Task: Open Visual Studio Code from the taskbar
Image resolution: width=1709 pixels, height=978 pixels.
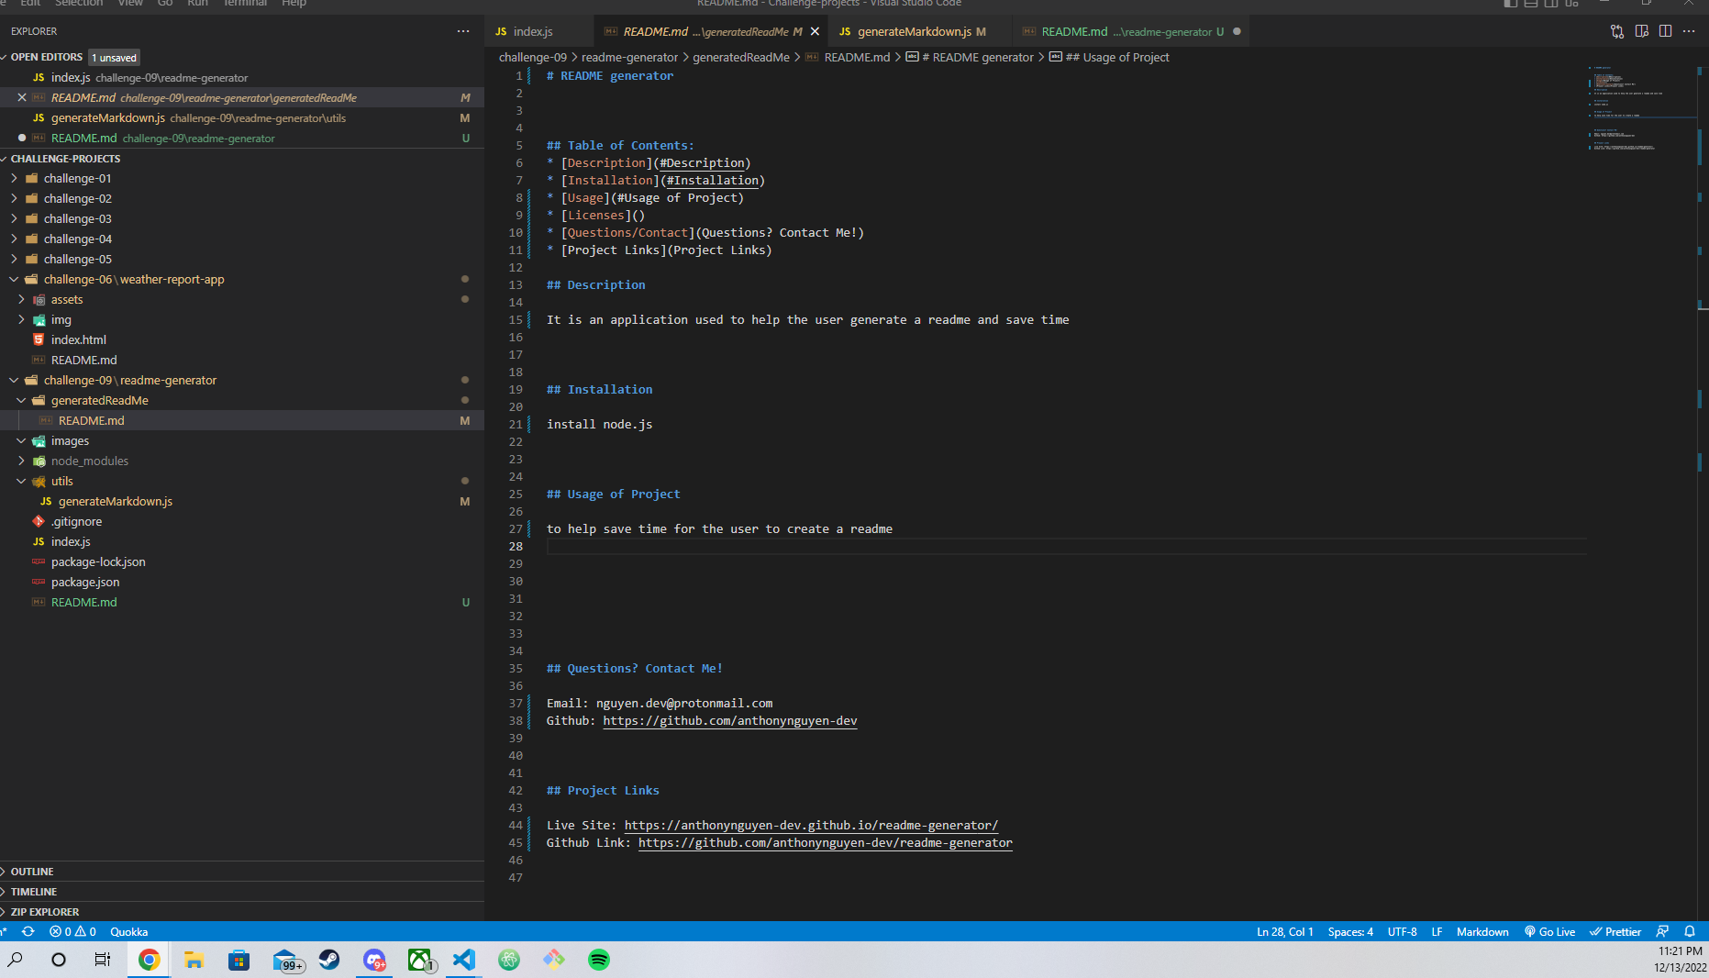Action: pos(463,961)
